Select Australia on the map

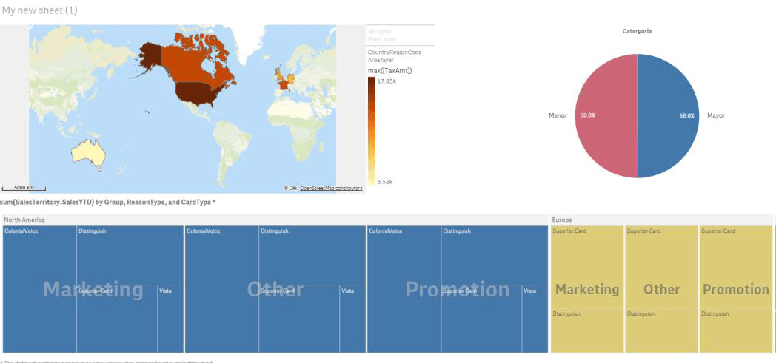click(x=89, y=152)
